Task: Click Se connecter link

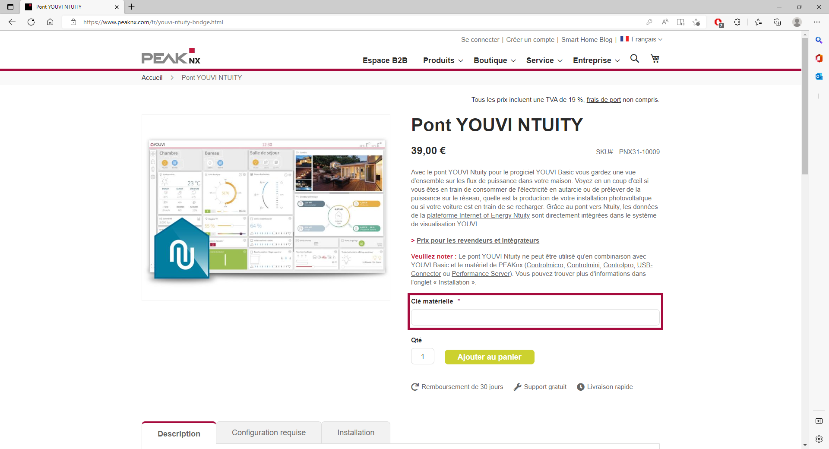Action: pyautogui.click(x=480, y=40)
